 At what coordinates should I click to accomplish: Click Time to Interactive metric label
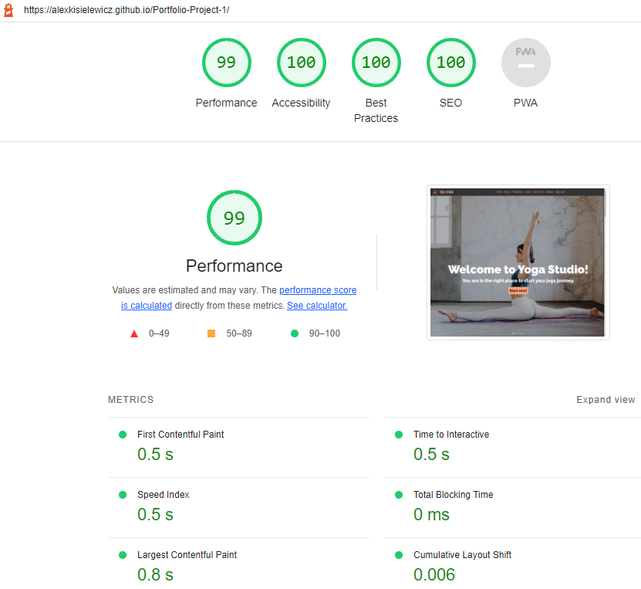(x=451, y=435)
